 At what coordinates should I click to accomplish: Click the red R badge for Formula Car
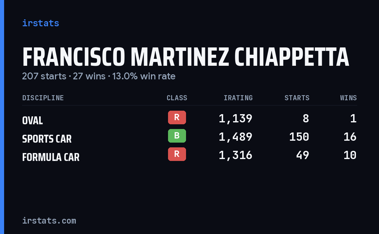[177, 154]
